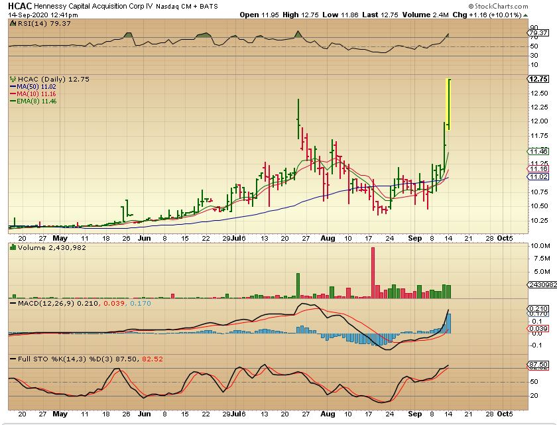557x425 pixels.
Task: Click the blue MA(50) line marker
Action: coord(13,87)
